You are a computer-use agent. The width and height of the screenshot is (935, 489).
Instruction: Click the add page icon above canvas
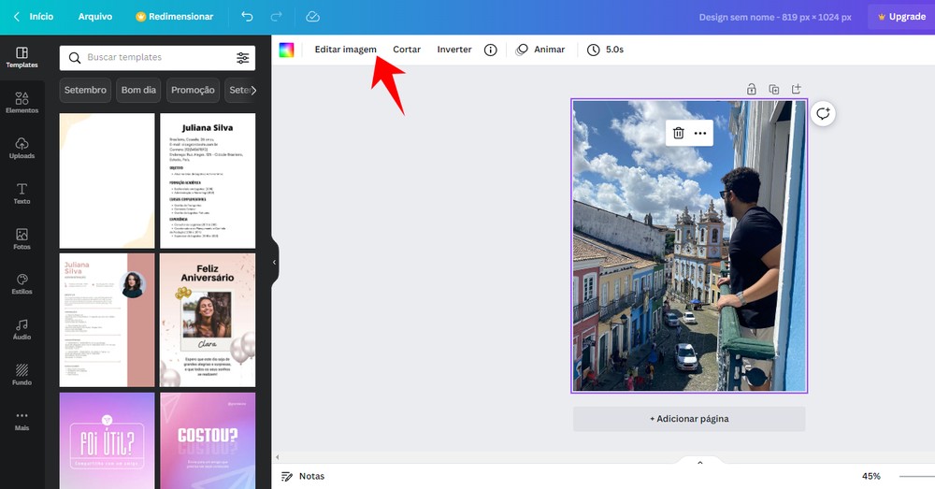(796, 89)
